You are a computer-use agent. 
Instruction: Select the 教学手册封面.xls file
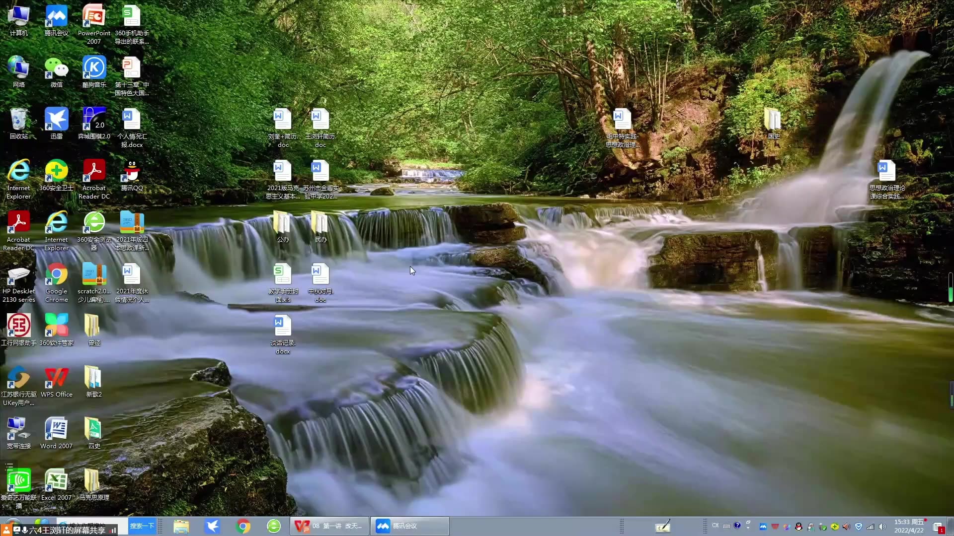pos(283,283)
